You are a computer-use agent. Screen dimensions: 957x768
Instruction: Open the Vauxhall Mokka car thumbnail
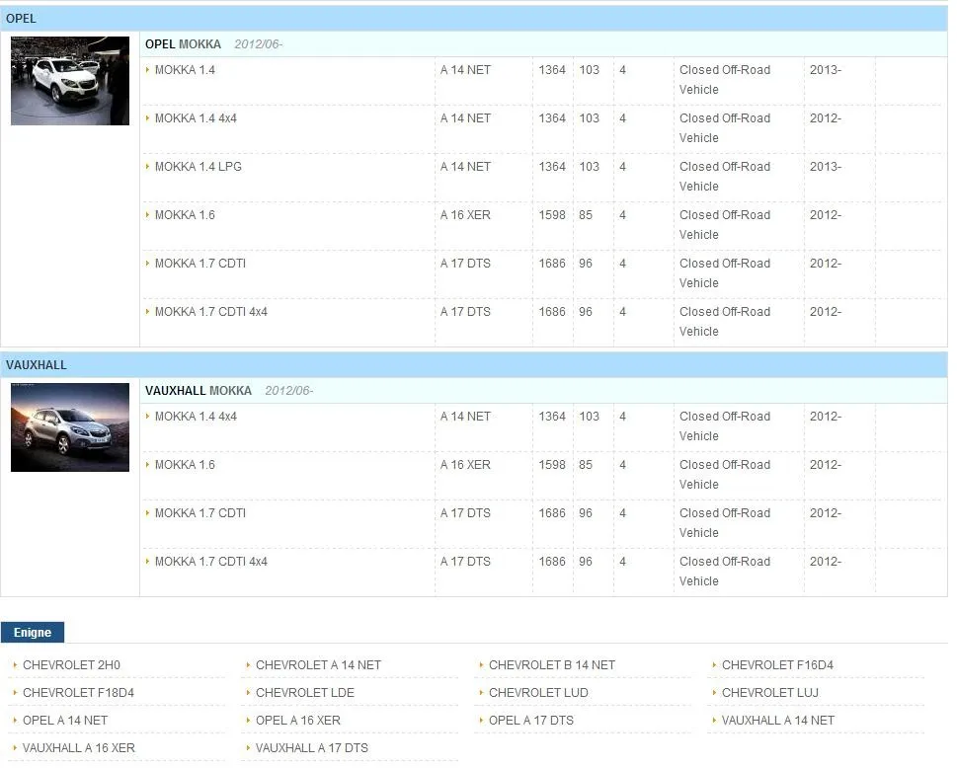pos(70,427)
